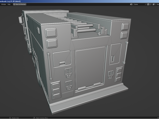Click the Object Context Menu mouse icon
159x119 pixels.
tap(34, 118)
